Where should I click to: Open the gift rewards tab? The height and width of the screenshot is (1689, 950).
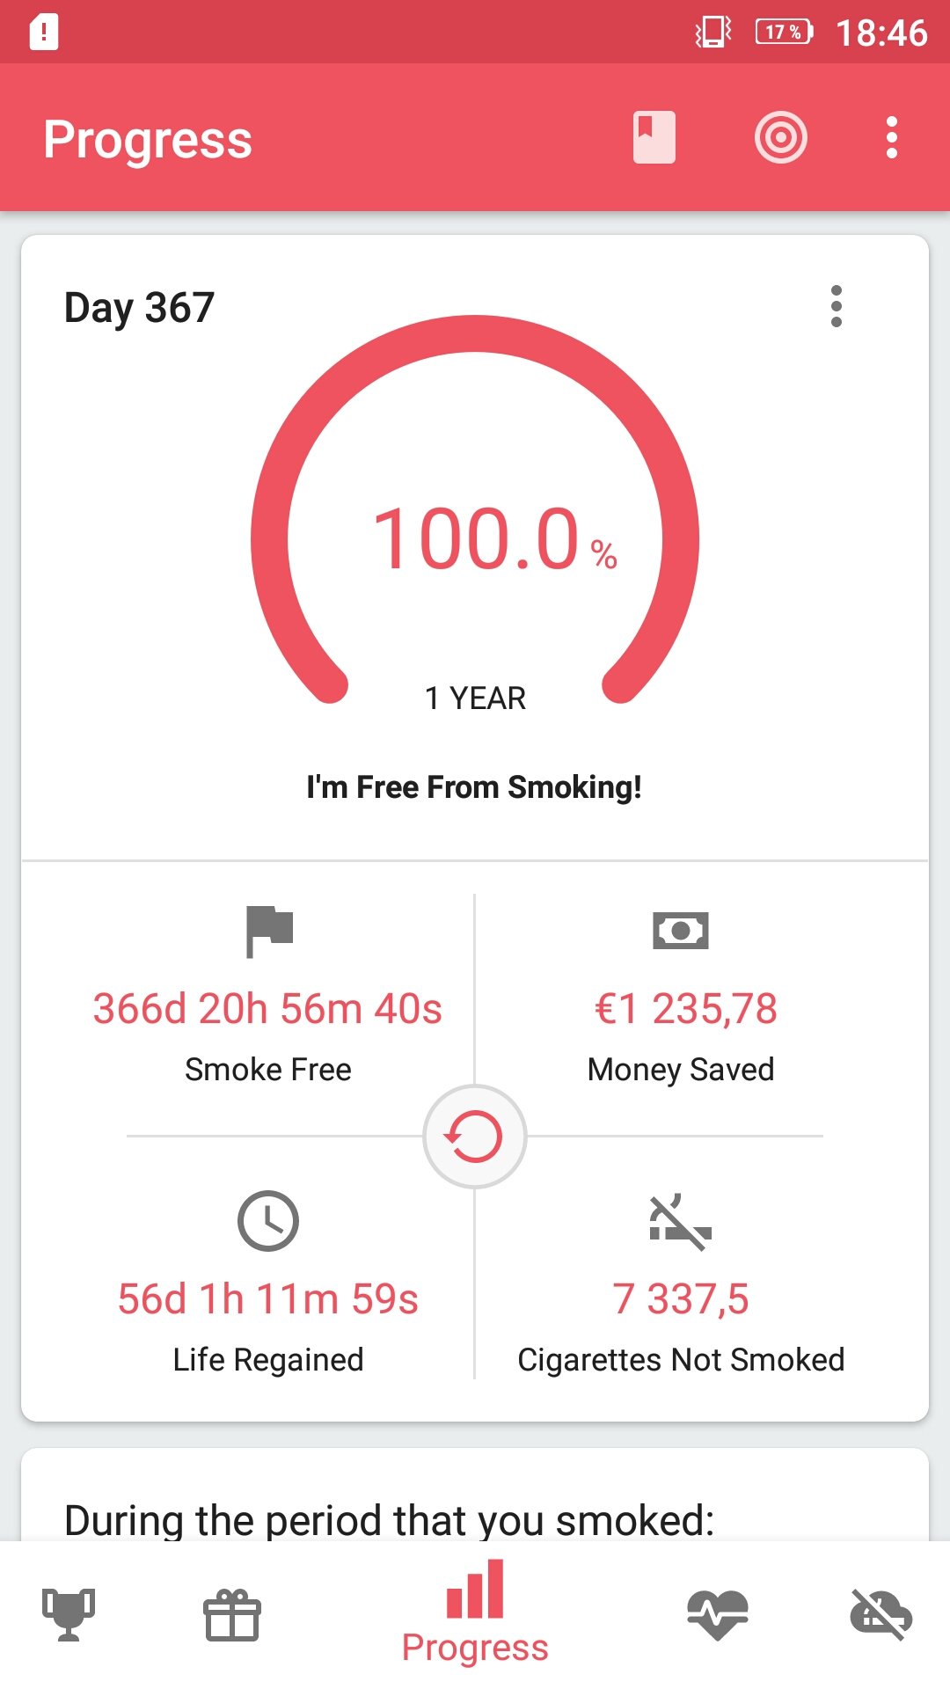click(232, 1615)
